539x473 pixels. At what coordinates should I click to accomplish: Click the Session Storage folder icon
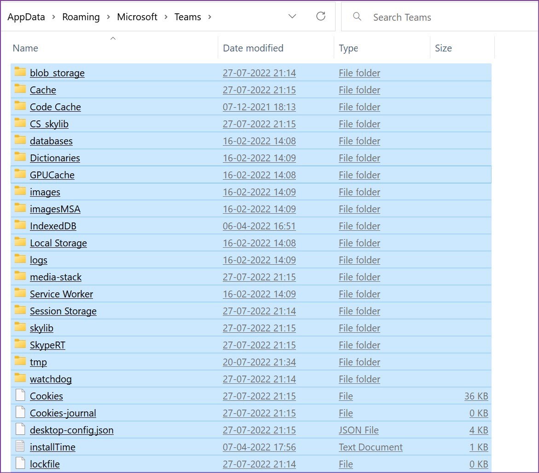click(20, 310)
